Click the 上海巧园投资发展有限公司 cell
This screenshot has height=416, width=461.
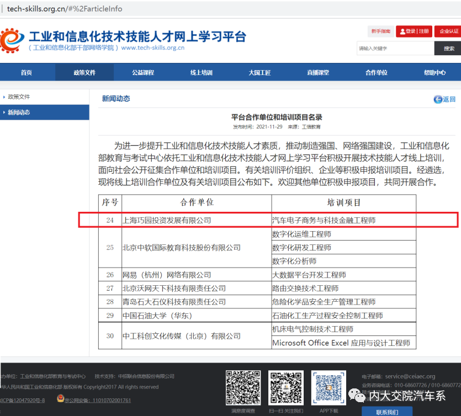point(197,220)
